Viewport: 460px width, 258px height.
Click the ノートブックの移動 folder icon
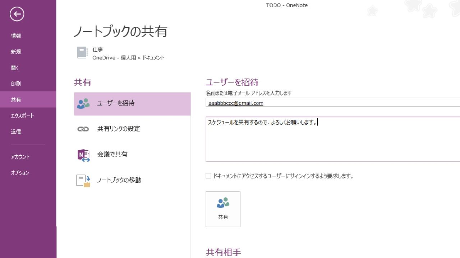(83, 181)
